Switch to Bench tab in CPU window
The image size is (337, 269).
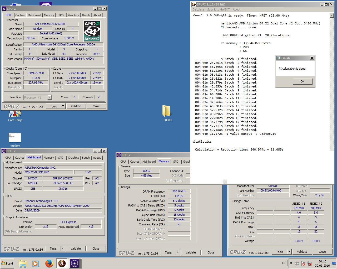(x=86, y=15)
